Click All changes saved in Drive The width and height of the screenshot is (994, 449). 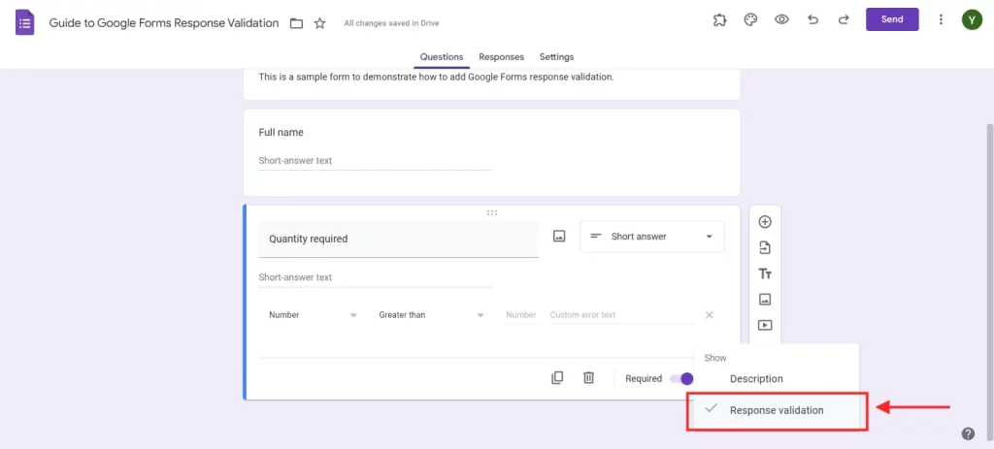click(x=391, y=23)
